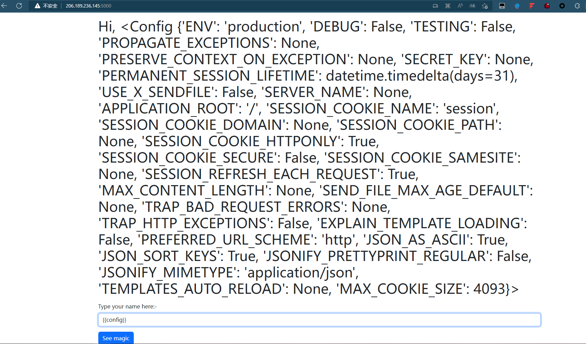Open the send-to-devices icon in address bar

point(435,6)
